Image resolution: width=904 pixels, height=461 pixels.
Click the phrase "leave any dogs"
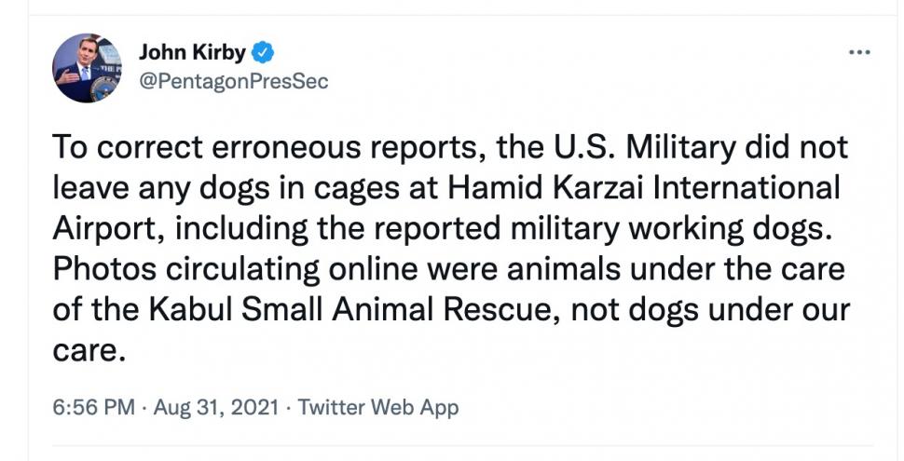pos(162,190)
